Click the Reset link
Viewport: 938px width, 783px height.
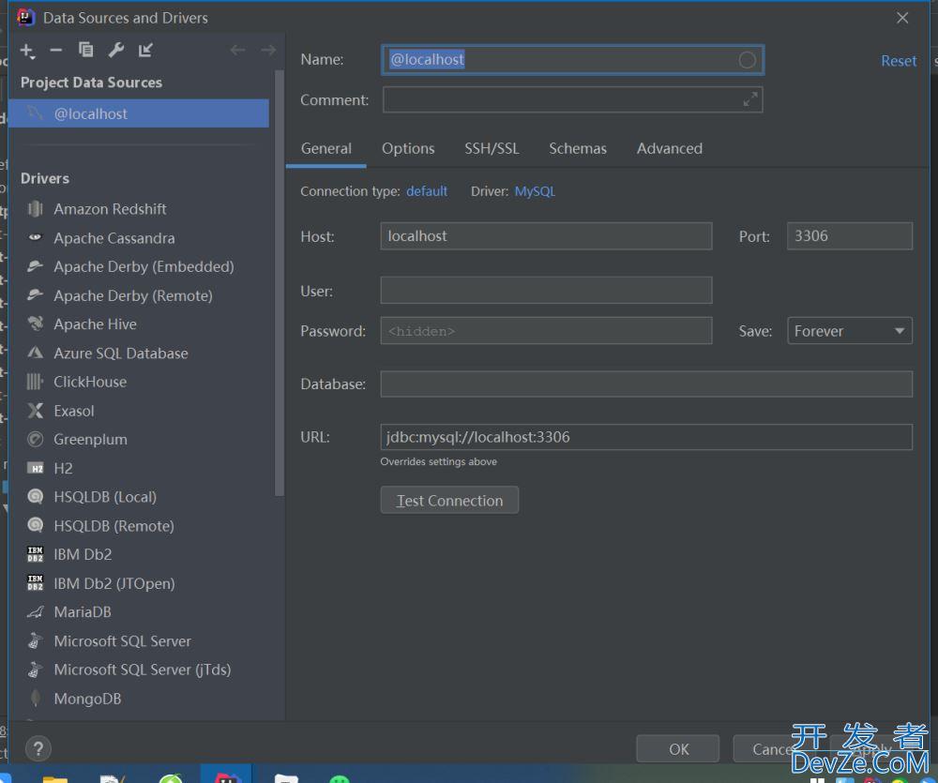click(899, 60)
